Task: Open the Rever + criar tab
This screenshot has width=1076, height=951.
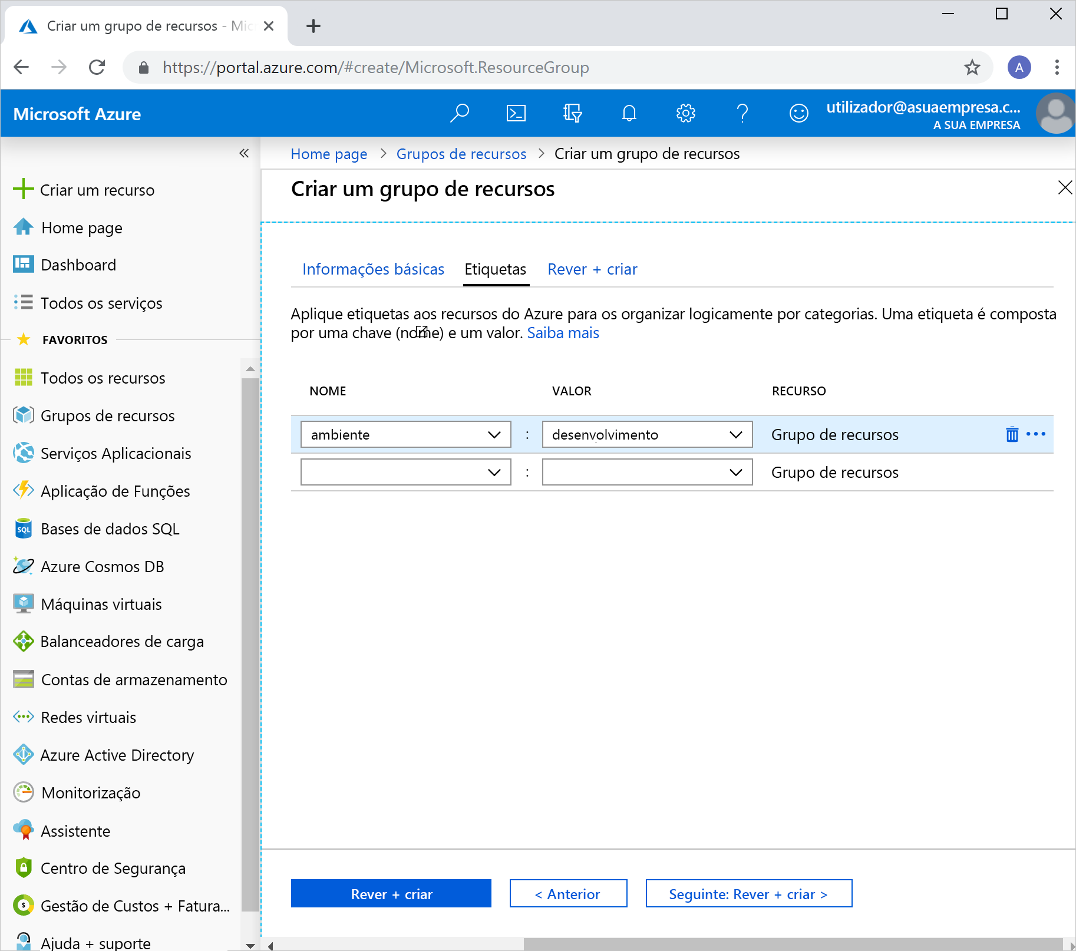Action: 592,269
